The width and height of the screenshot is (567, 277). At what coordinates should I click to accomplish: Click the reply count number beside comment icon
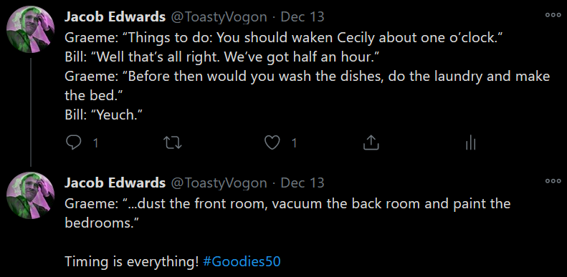click(x=95, y=143)
